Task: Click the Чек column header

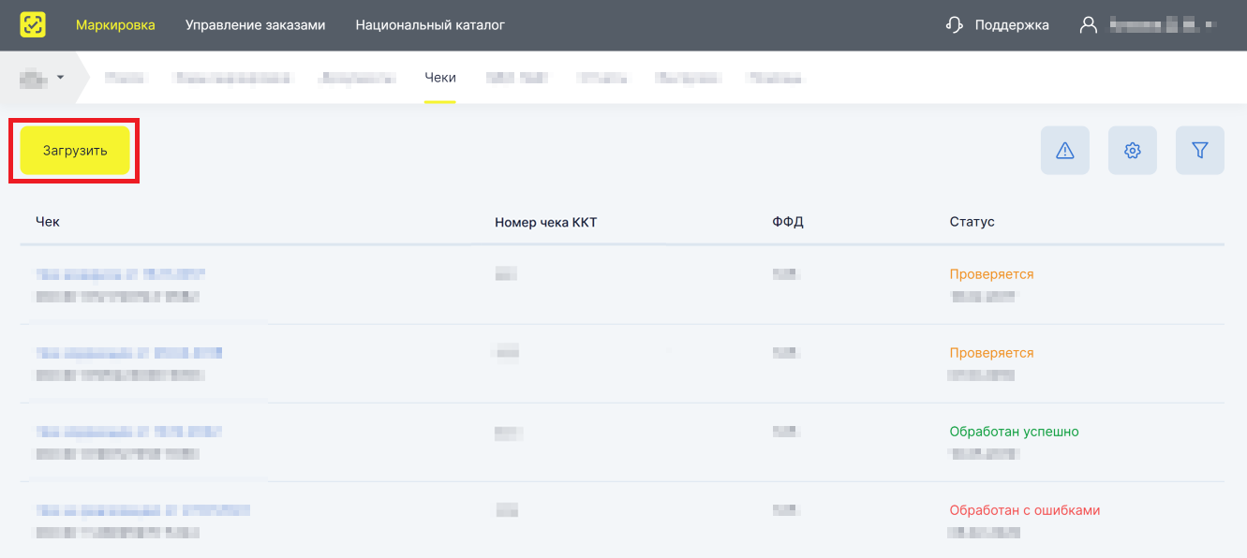Action: [x=48, y=222]
